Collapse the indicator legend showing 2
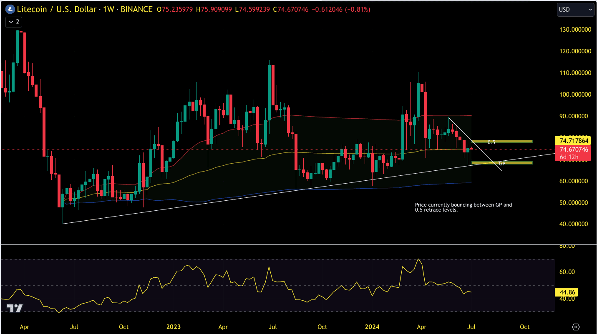The image size is (597, 334). (x=14, y=22)
